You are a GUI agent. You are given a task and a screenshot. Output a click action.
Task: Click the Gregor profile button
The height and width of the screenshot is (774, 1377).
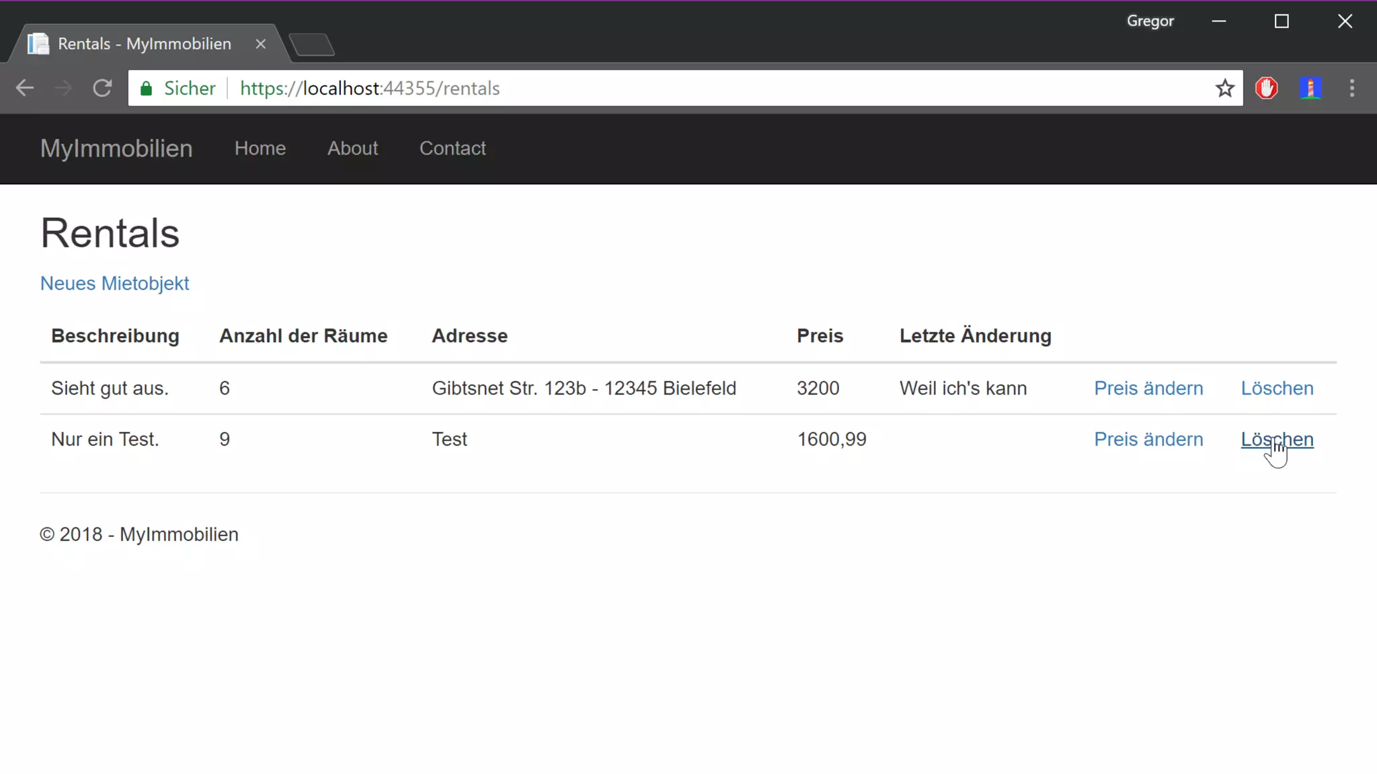pos(1150,21)
